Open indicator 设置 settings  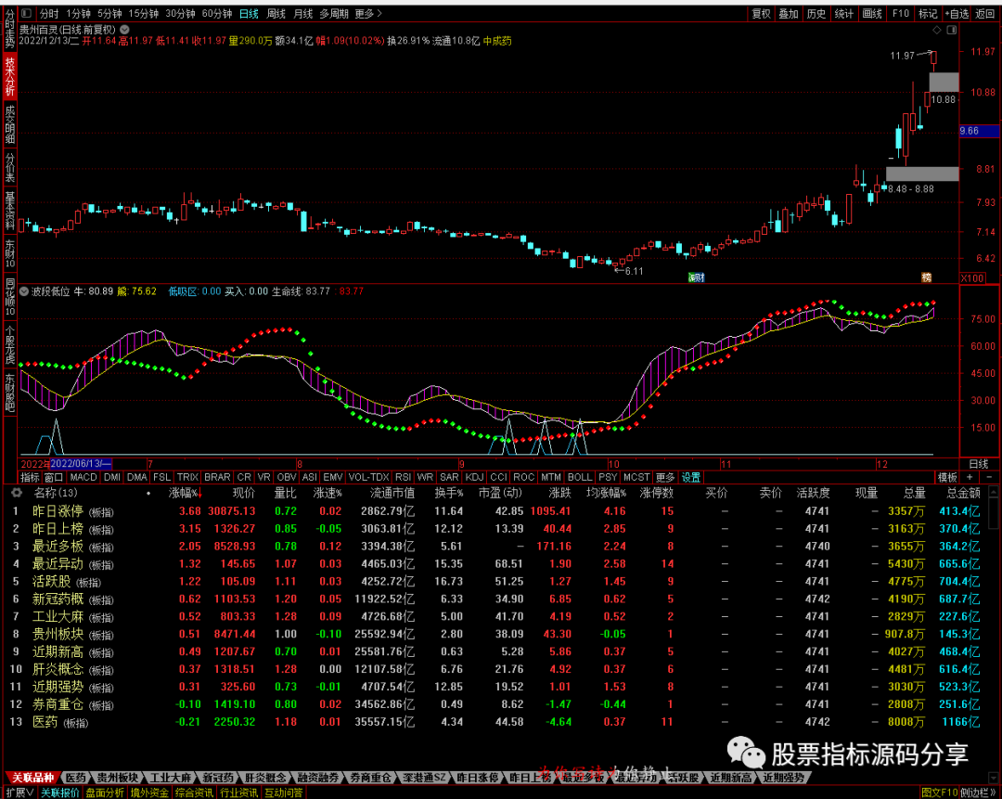coord(690,478)
